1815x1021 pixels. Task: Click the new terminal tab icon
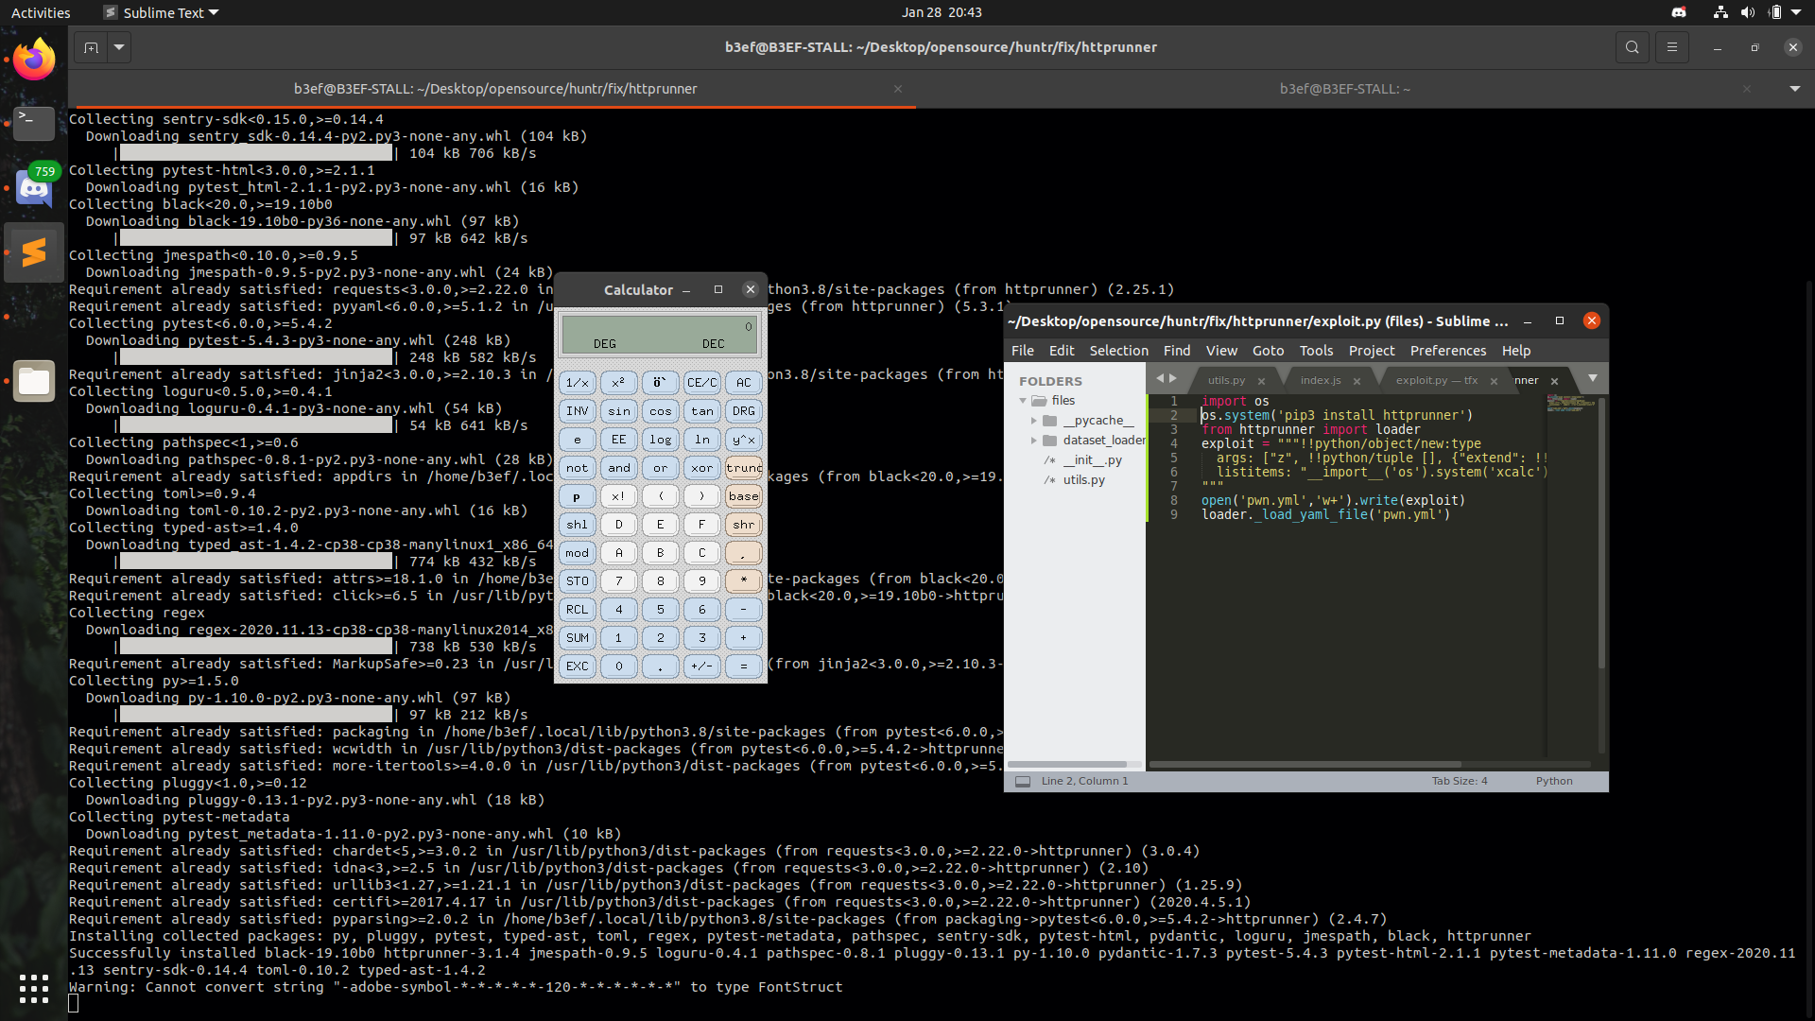coord(91,47)
